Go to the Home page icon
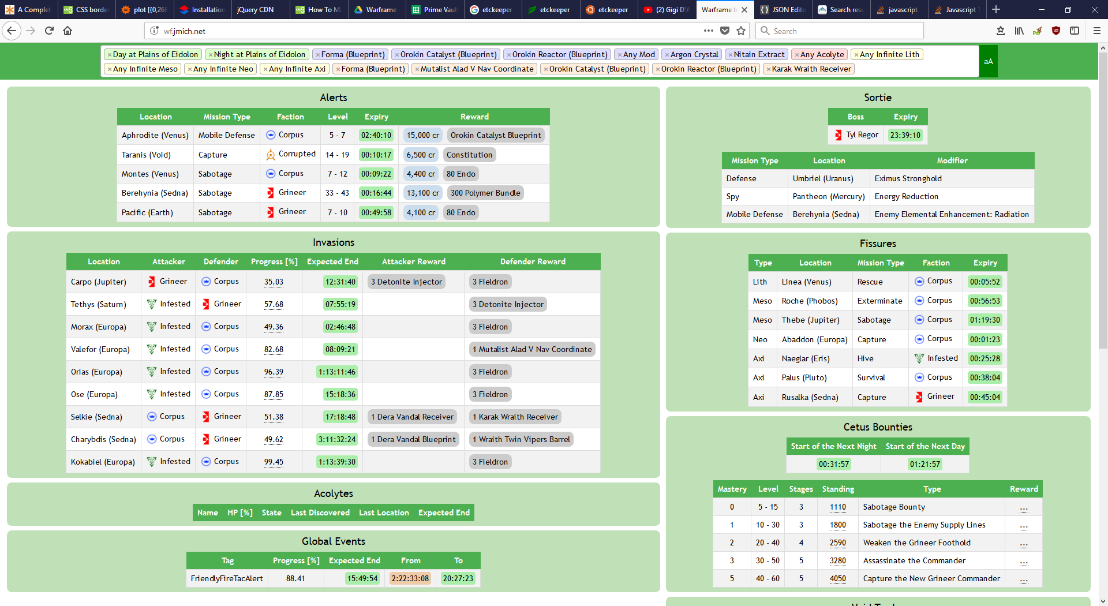Image resolution: width=1108 pixels, height=606 pixels. pyautogui.click(x=68, y=31)
